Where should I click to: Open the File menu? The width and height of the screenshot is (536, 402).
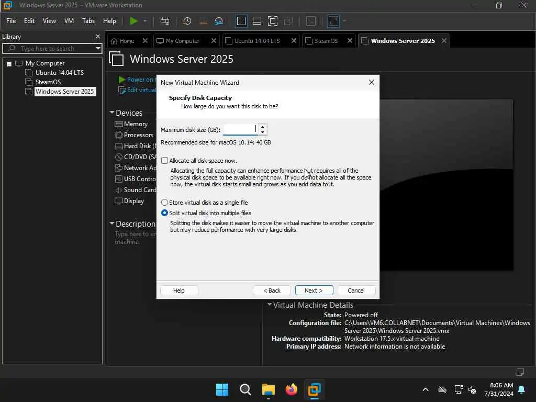pyautogui.click(x=11, y=21)
